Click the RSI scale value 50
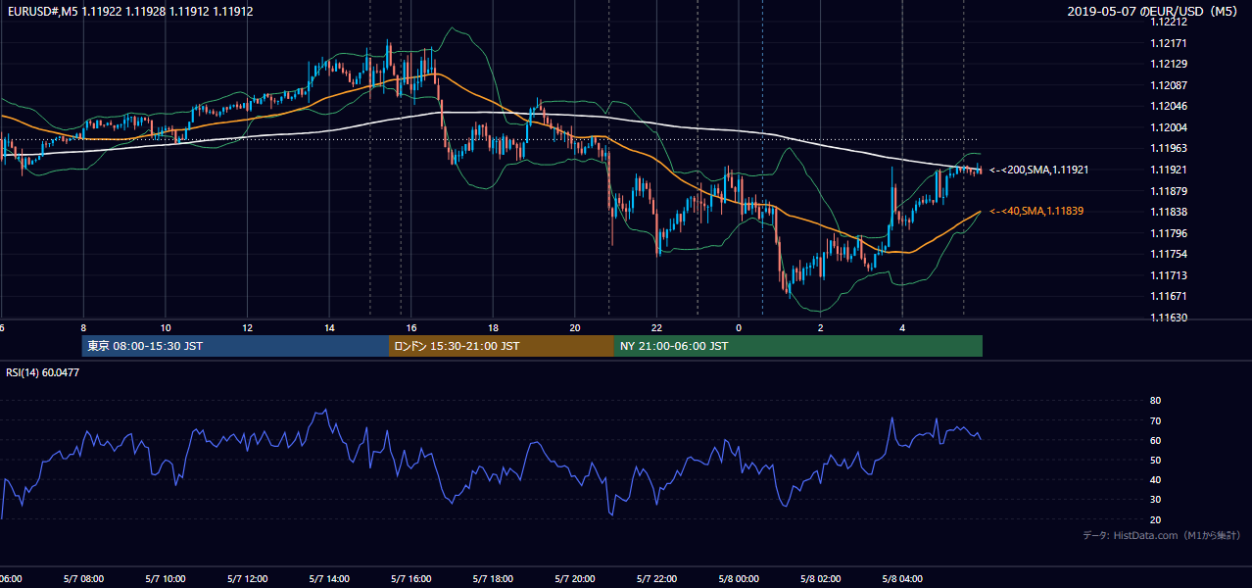This screenshot has width=1252, height=588. pos(1155,460)
